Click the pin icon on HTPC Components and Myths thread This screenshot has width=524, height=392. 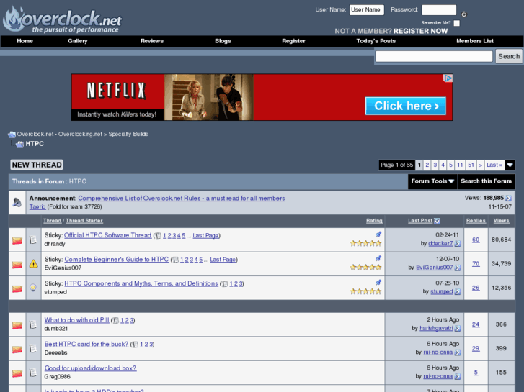pos(378,282)
